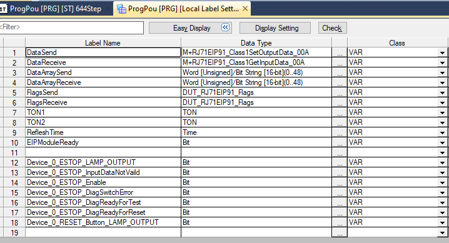
Task: Click the Local Label Setting tab icon
Action: tap(121, 9)
